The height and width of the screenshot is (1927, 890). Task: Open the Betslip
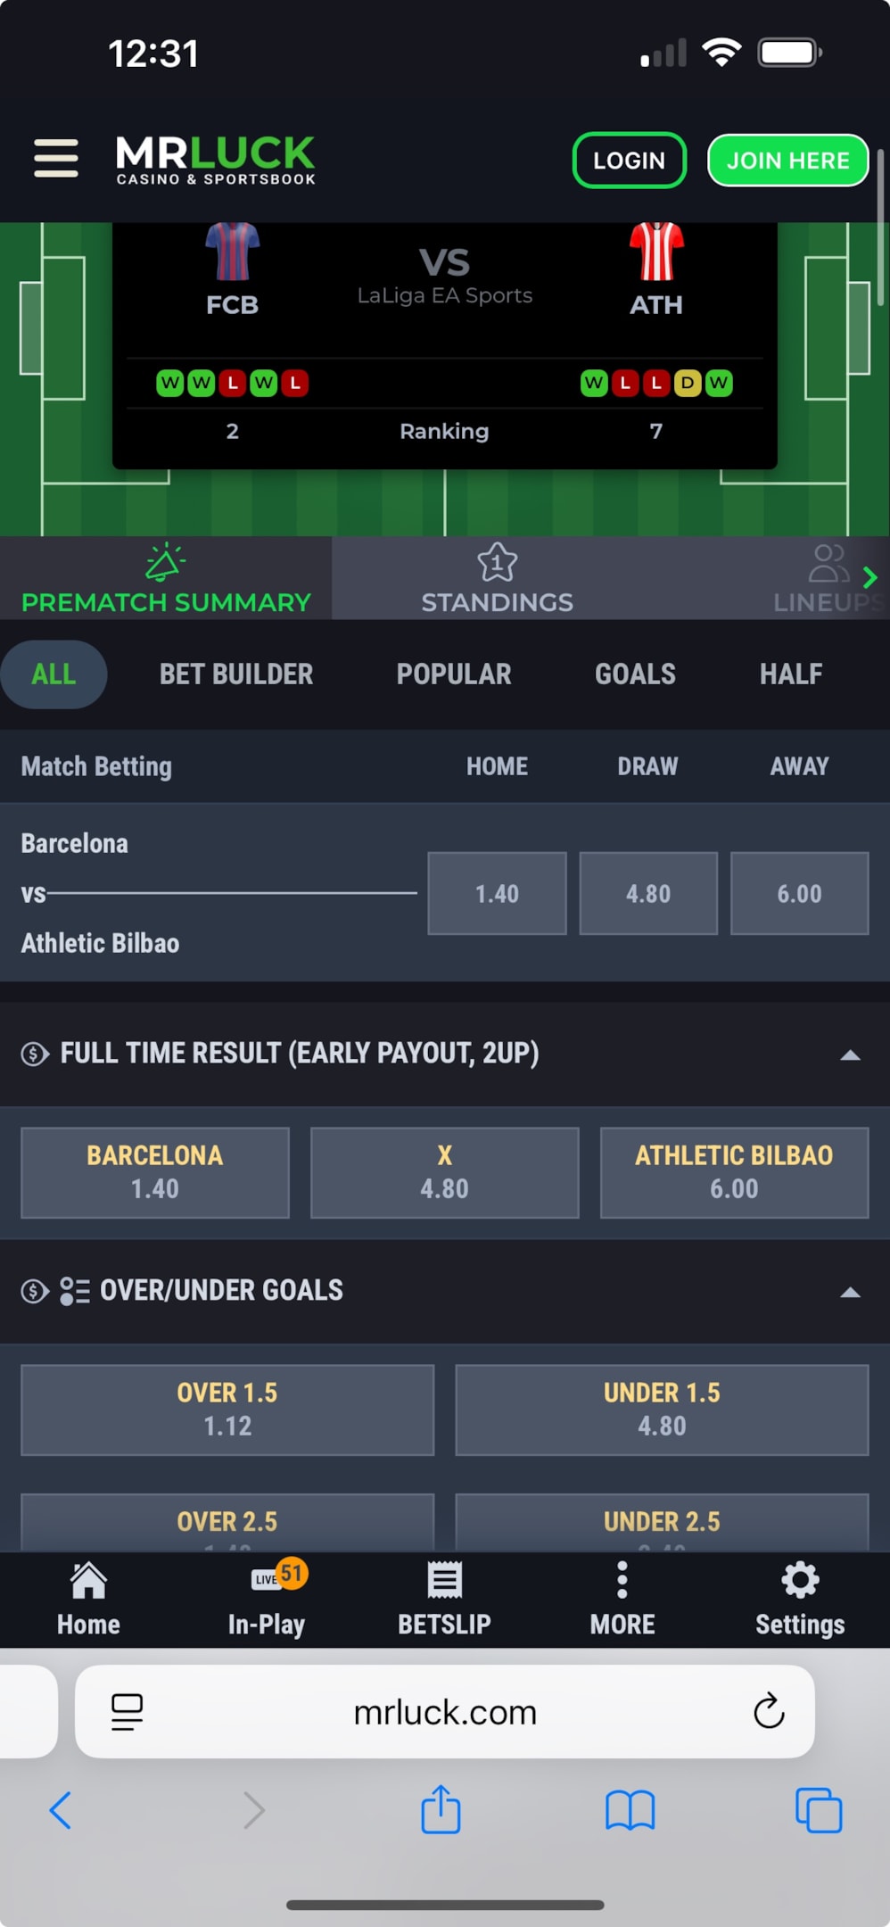[x=444, y=1599]
